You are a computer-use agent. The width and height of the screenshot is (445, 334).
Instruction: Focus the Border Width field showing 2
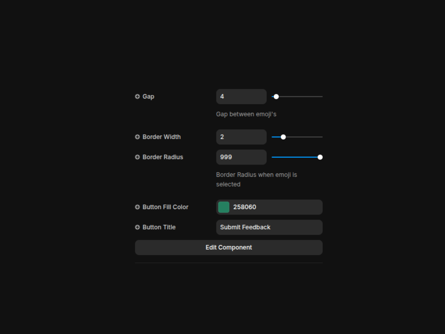tap(241, 137)
